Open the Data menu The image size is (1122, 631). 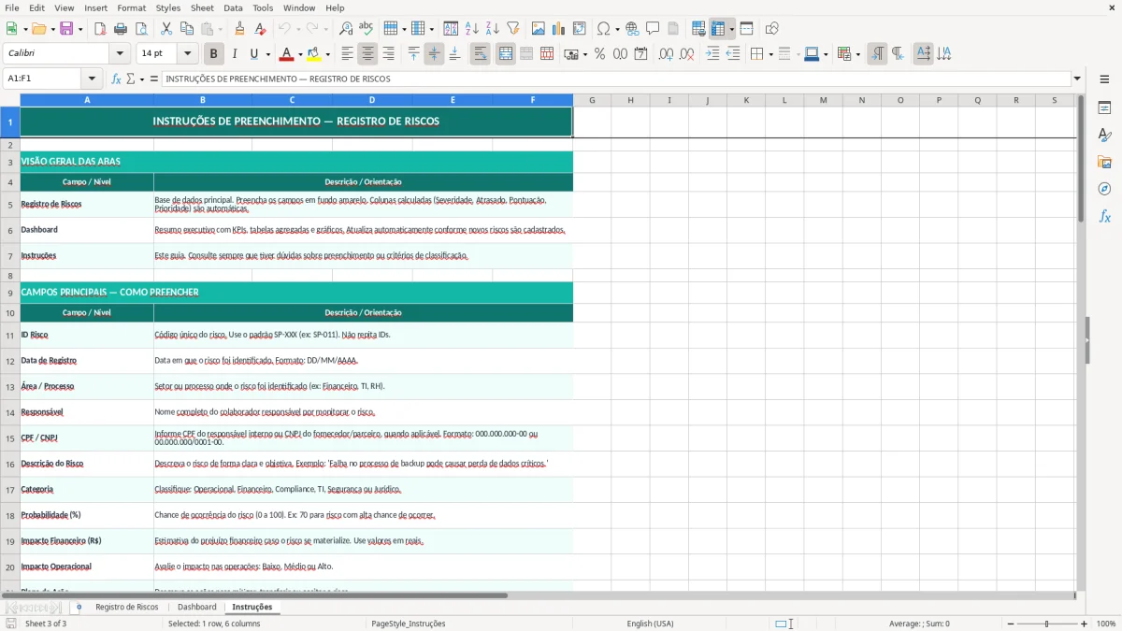[x=233, y=7]
